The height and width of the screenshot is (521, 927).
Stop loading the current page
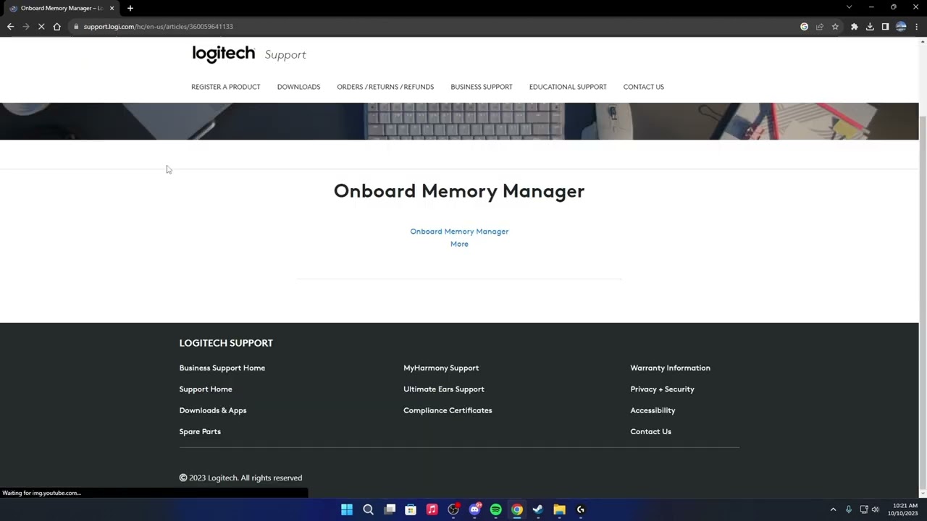point(41,27)
